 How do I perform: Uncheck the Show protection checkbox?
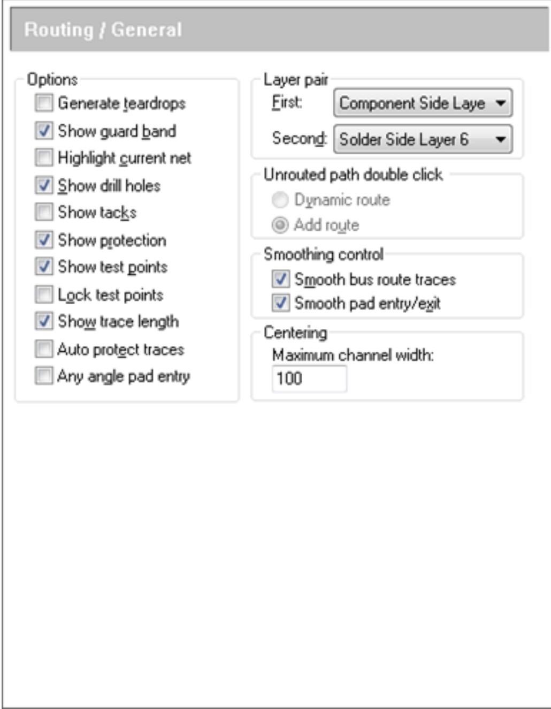(44, 240)
